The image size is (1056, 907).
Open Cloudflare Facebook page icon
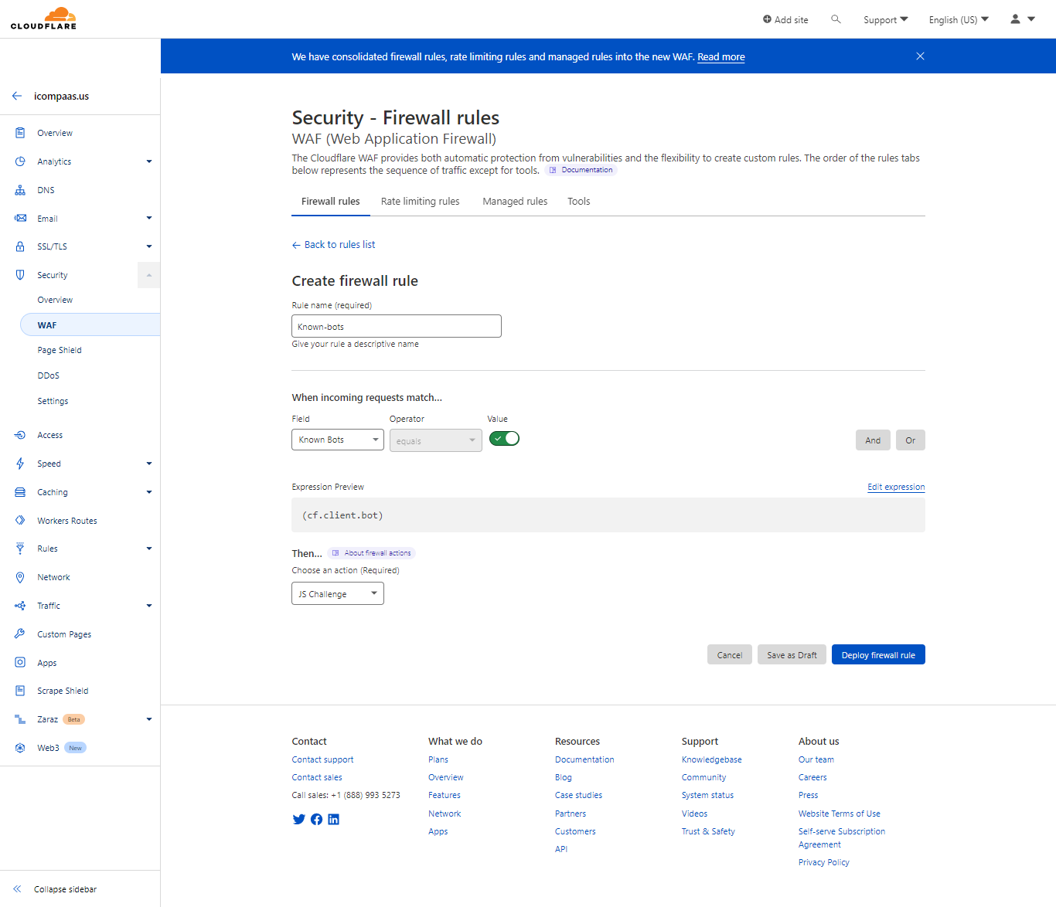coord(316,820)
